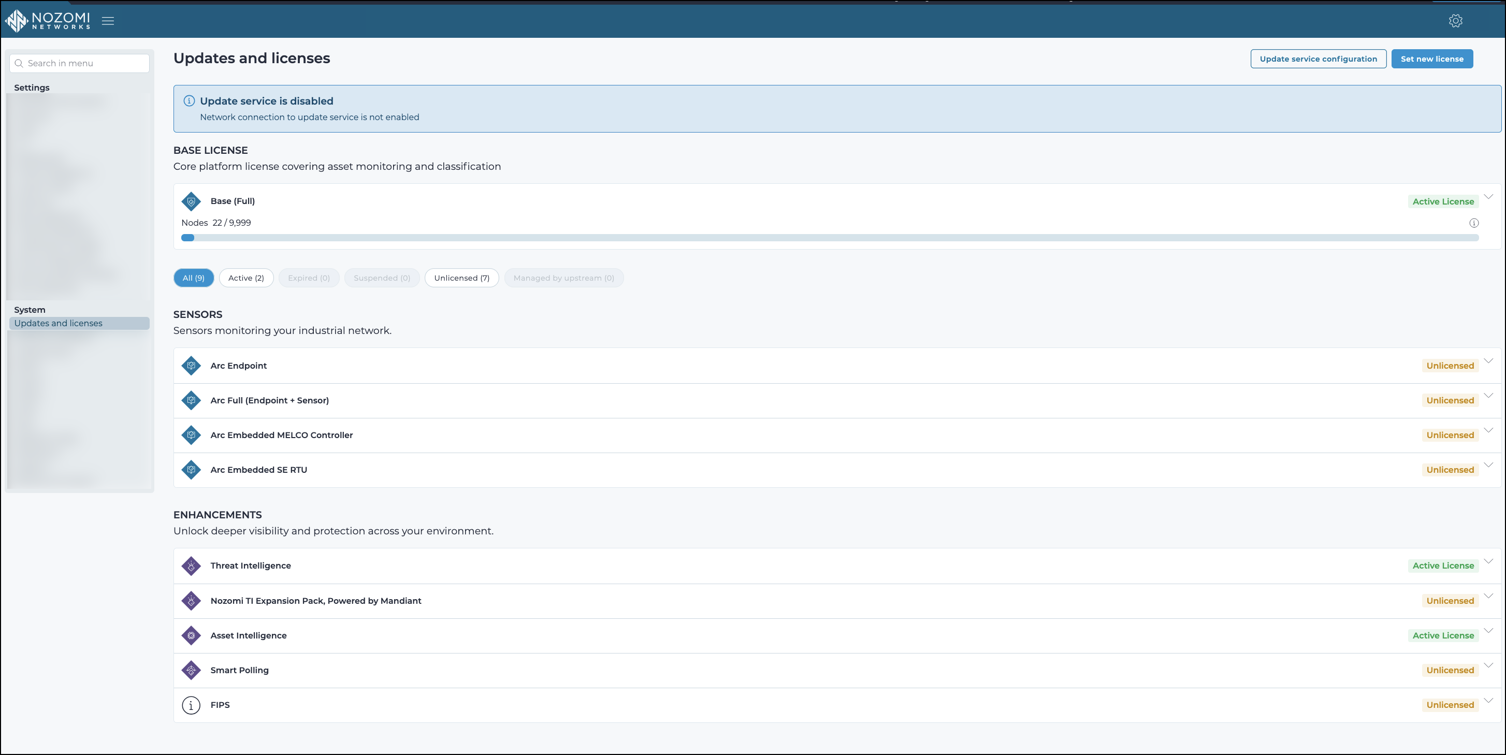
Task: Open Updates and licenses in the sidebar
Action: tap(80, 323)
